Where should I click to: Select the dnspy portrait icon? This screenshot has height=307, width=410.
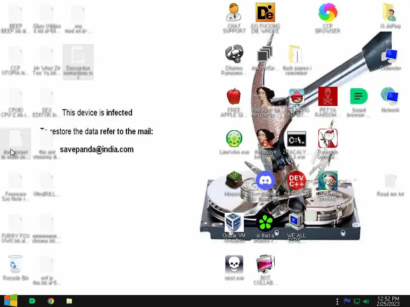point(265,102)
